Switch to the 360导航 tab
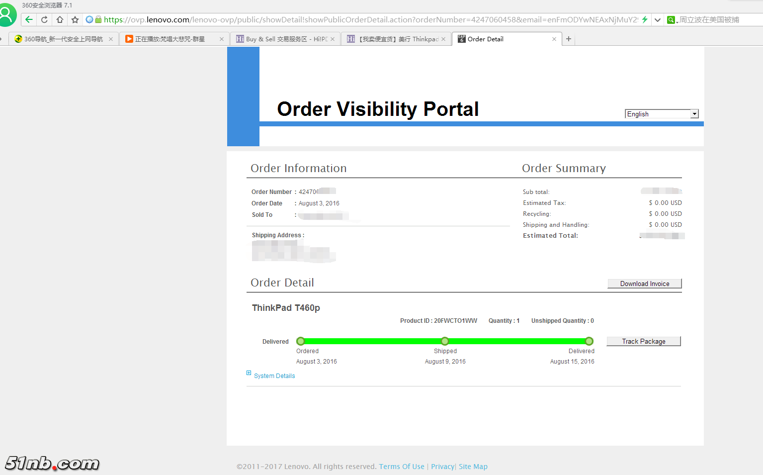Viewport: 763px width, 475px height. (x=60, y=39)
